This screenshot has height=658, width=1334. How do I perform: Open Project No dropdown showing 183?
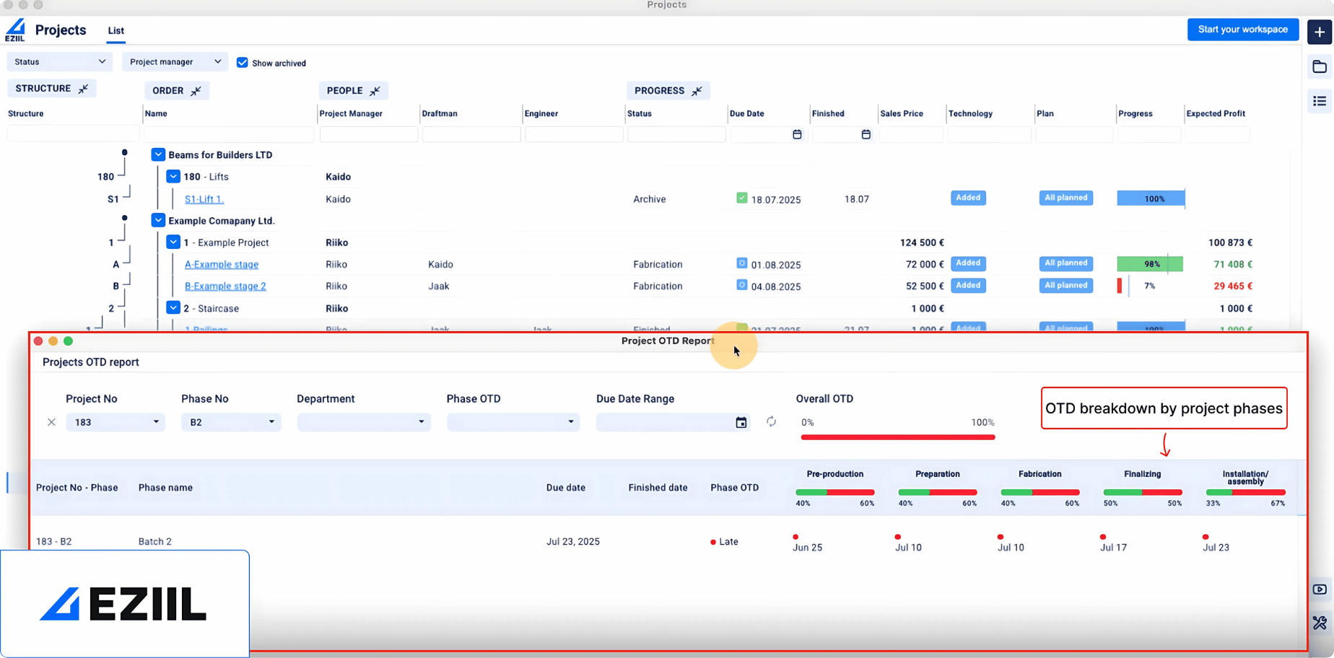coord(115,422)
